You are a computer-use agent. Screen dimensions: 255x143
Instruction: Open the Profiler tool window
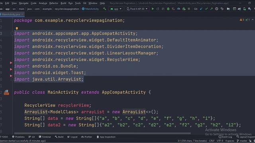point(87,137)
